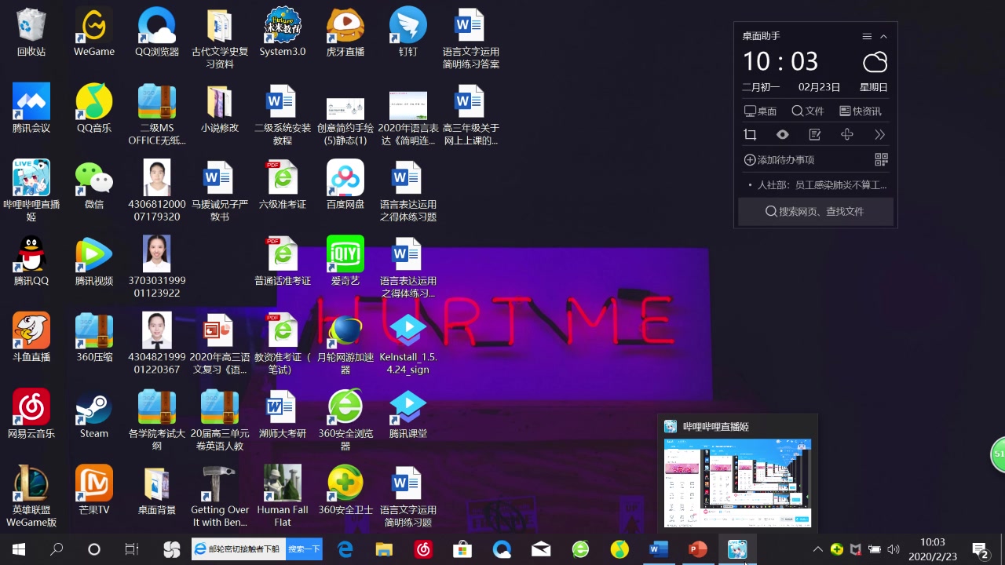Open Microsoft Edge from taskbar
1005x565 pixels.
click(x=345, y=549)
